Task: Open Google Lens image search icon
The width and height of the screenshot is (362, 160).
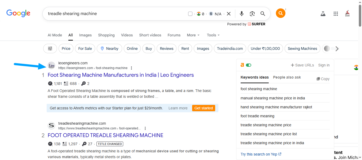Action: point(252,14)
